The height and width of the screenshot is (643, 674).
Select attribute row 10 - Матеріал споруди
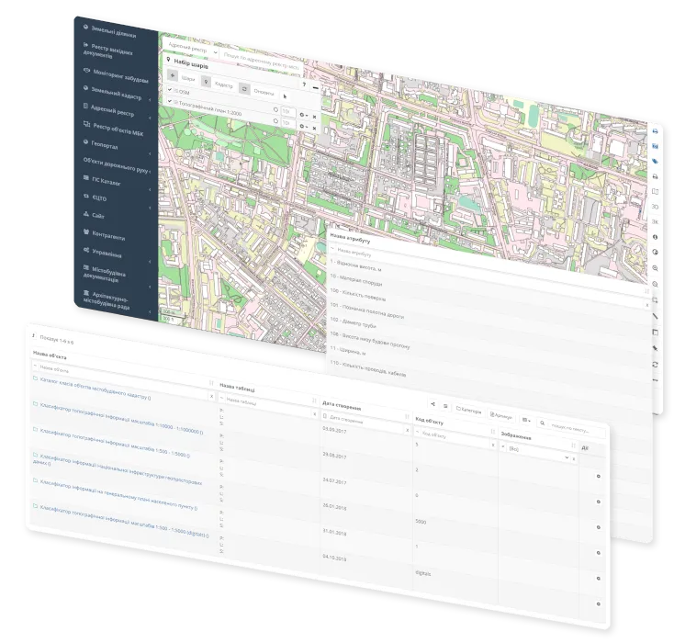356,280
